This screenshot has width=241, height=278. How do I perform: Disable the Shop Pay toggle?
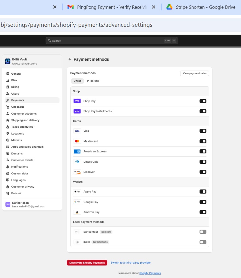[203, 101]
